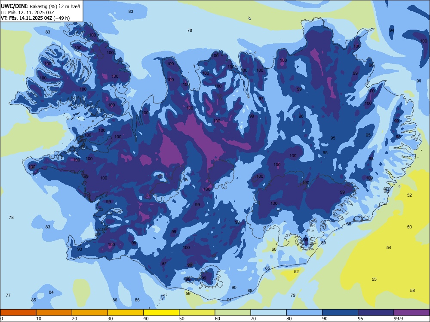
Task: Click the golden 30–40 legend swatch
Action: click(x=126, y=313)
